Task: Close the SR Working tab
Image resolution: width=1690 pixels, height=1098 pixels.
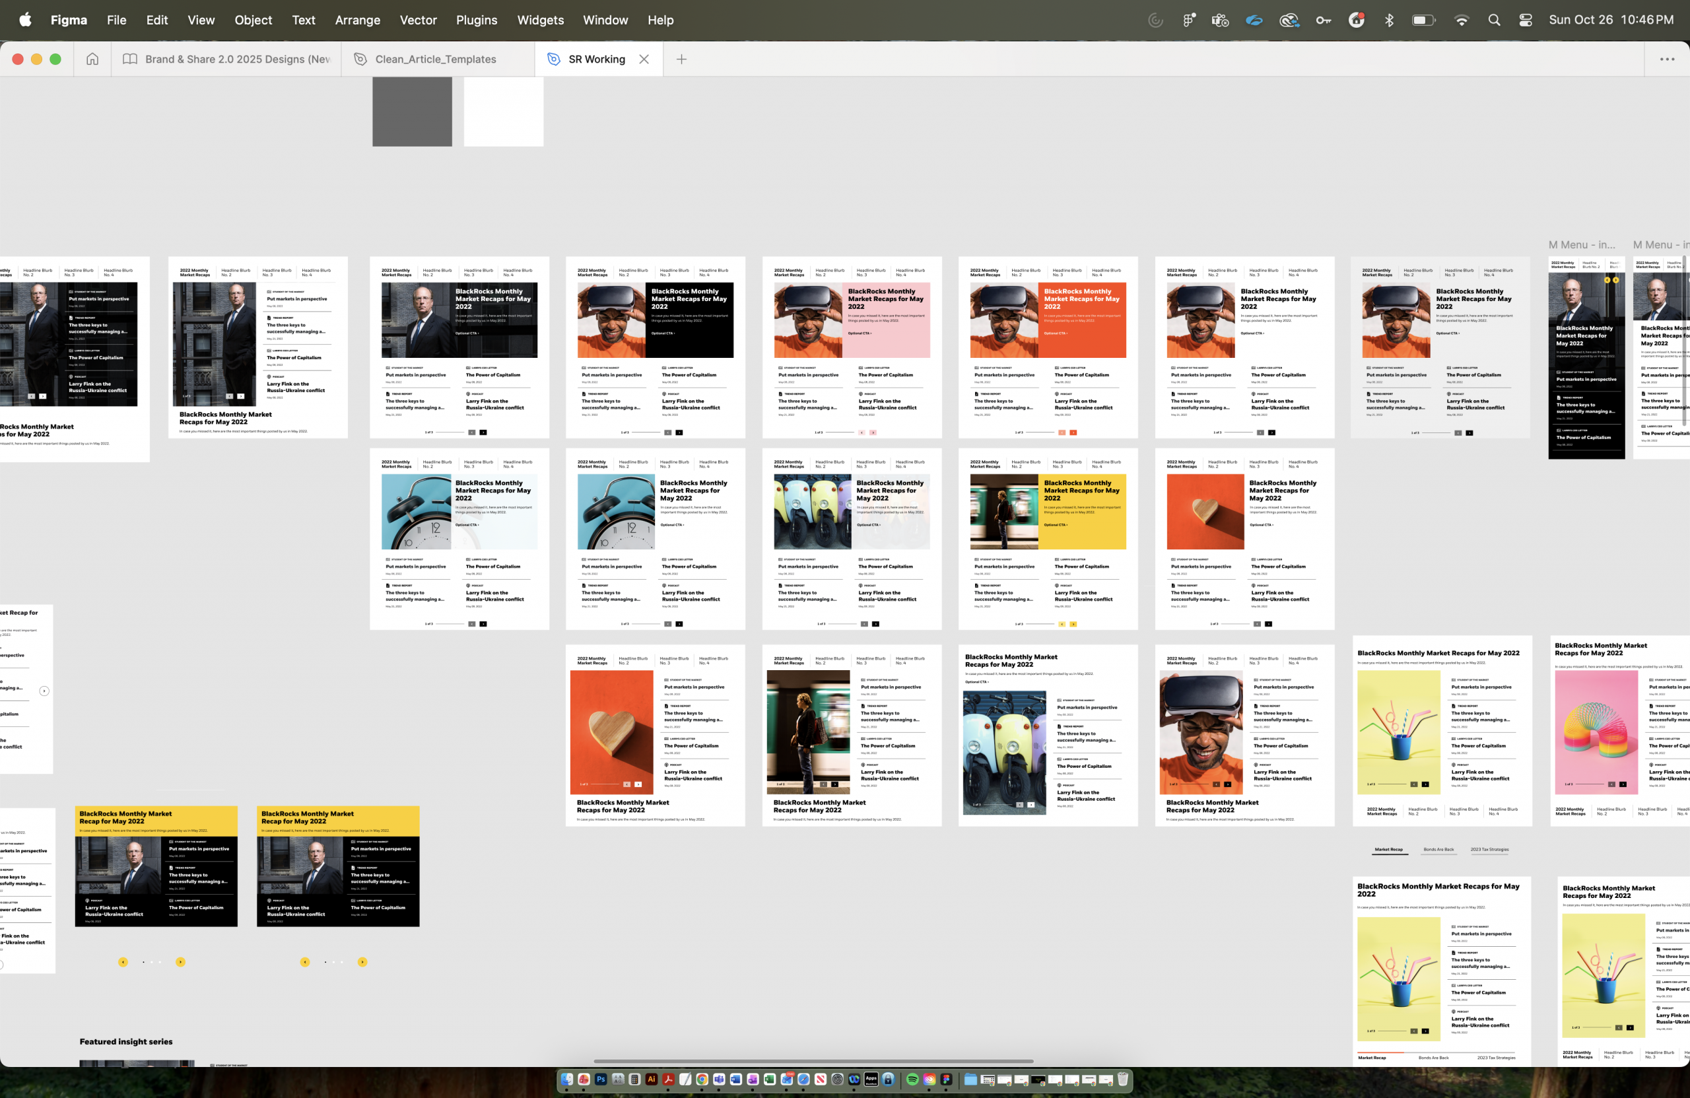Action: tap(644, 59)
